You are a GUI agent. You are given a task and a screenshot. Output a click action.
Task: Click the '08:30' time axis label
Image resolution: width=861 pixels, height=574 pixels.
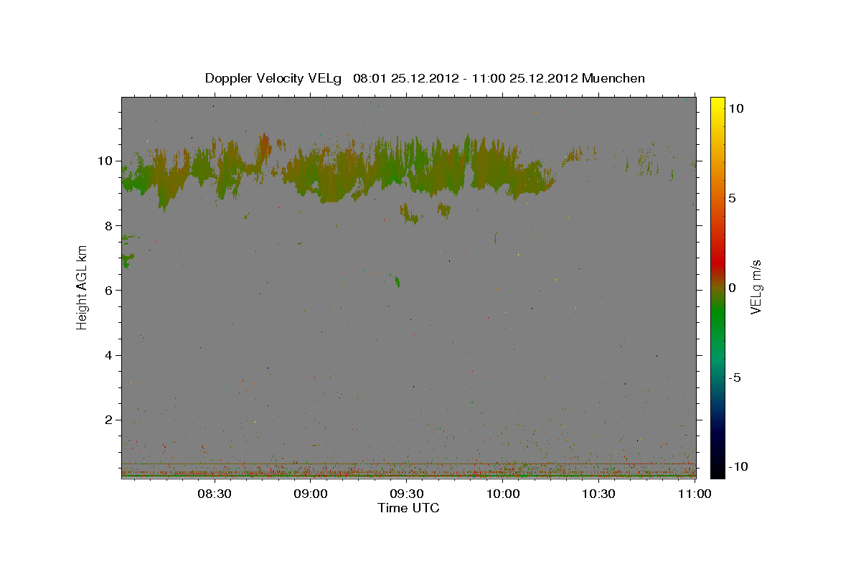215,494
